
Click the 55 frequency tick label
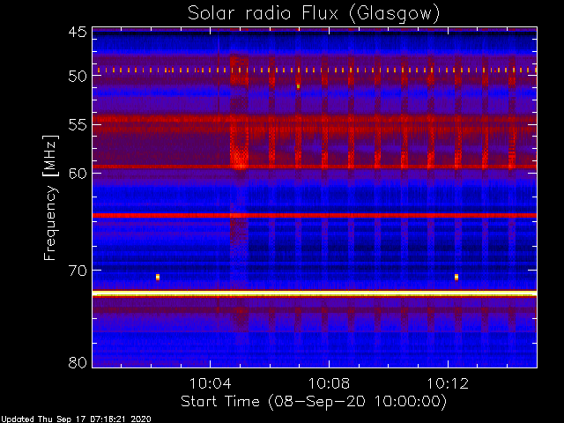(x=78, y=125)
